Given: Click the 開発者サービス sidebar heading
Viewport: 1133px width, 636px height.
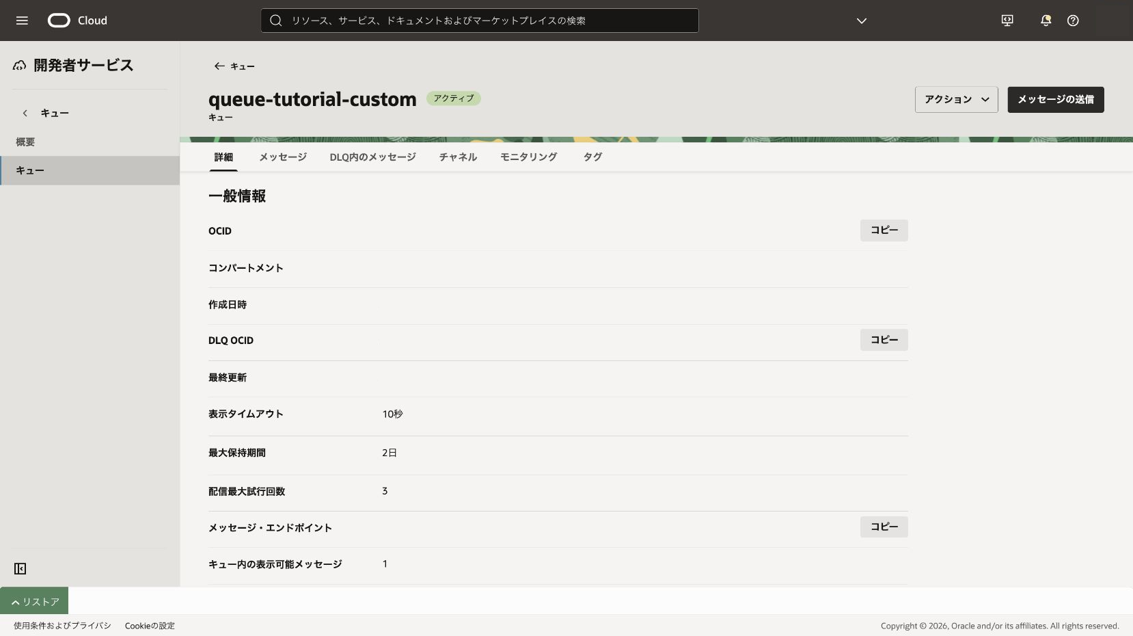Looking at the screenshot, I should click(x=83, y=66).
